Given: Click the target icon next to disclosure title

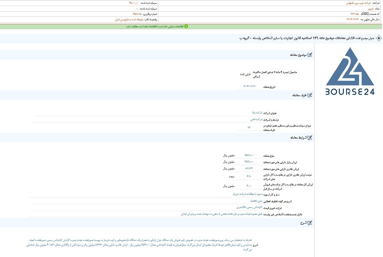Looking at the screenshot, I should click(x=379, y=38).
